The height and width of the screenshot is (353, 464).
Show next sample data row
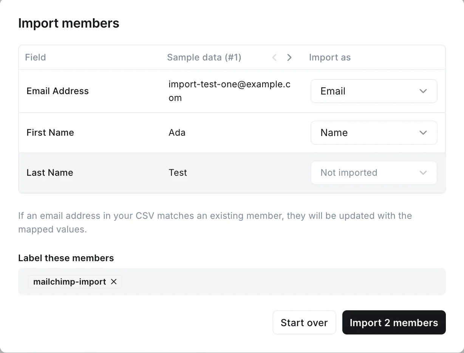(x=289, y=57)
